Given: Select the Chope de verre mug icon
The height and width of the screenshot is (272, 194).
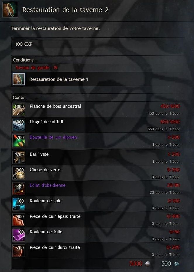Looking at the screenshot, I should [19, 173].
